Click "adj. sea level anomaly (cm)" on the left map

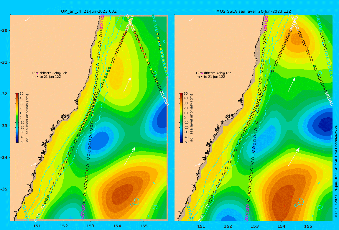coord(27,118)
